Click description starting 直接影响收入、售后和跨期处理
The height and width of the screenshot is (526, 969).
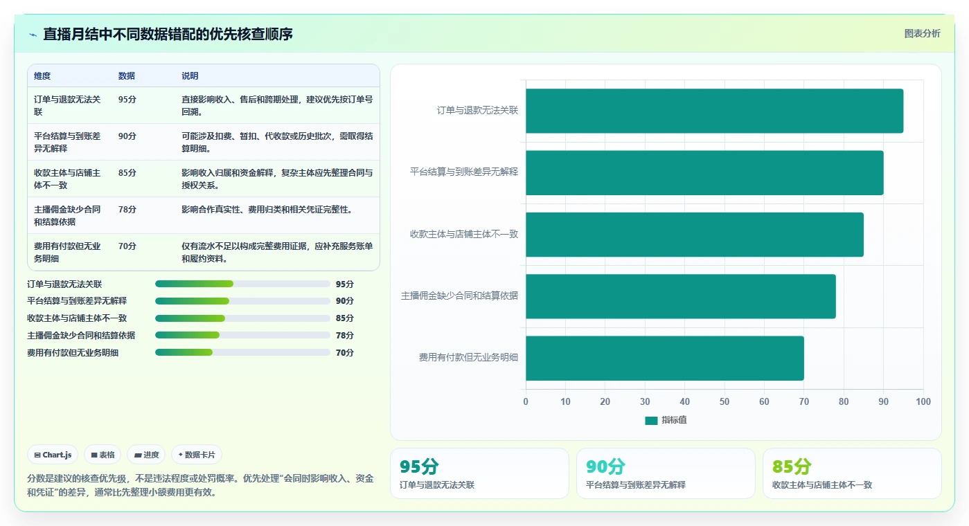pos(277,105)
